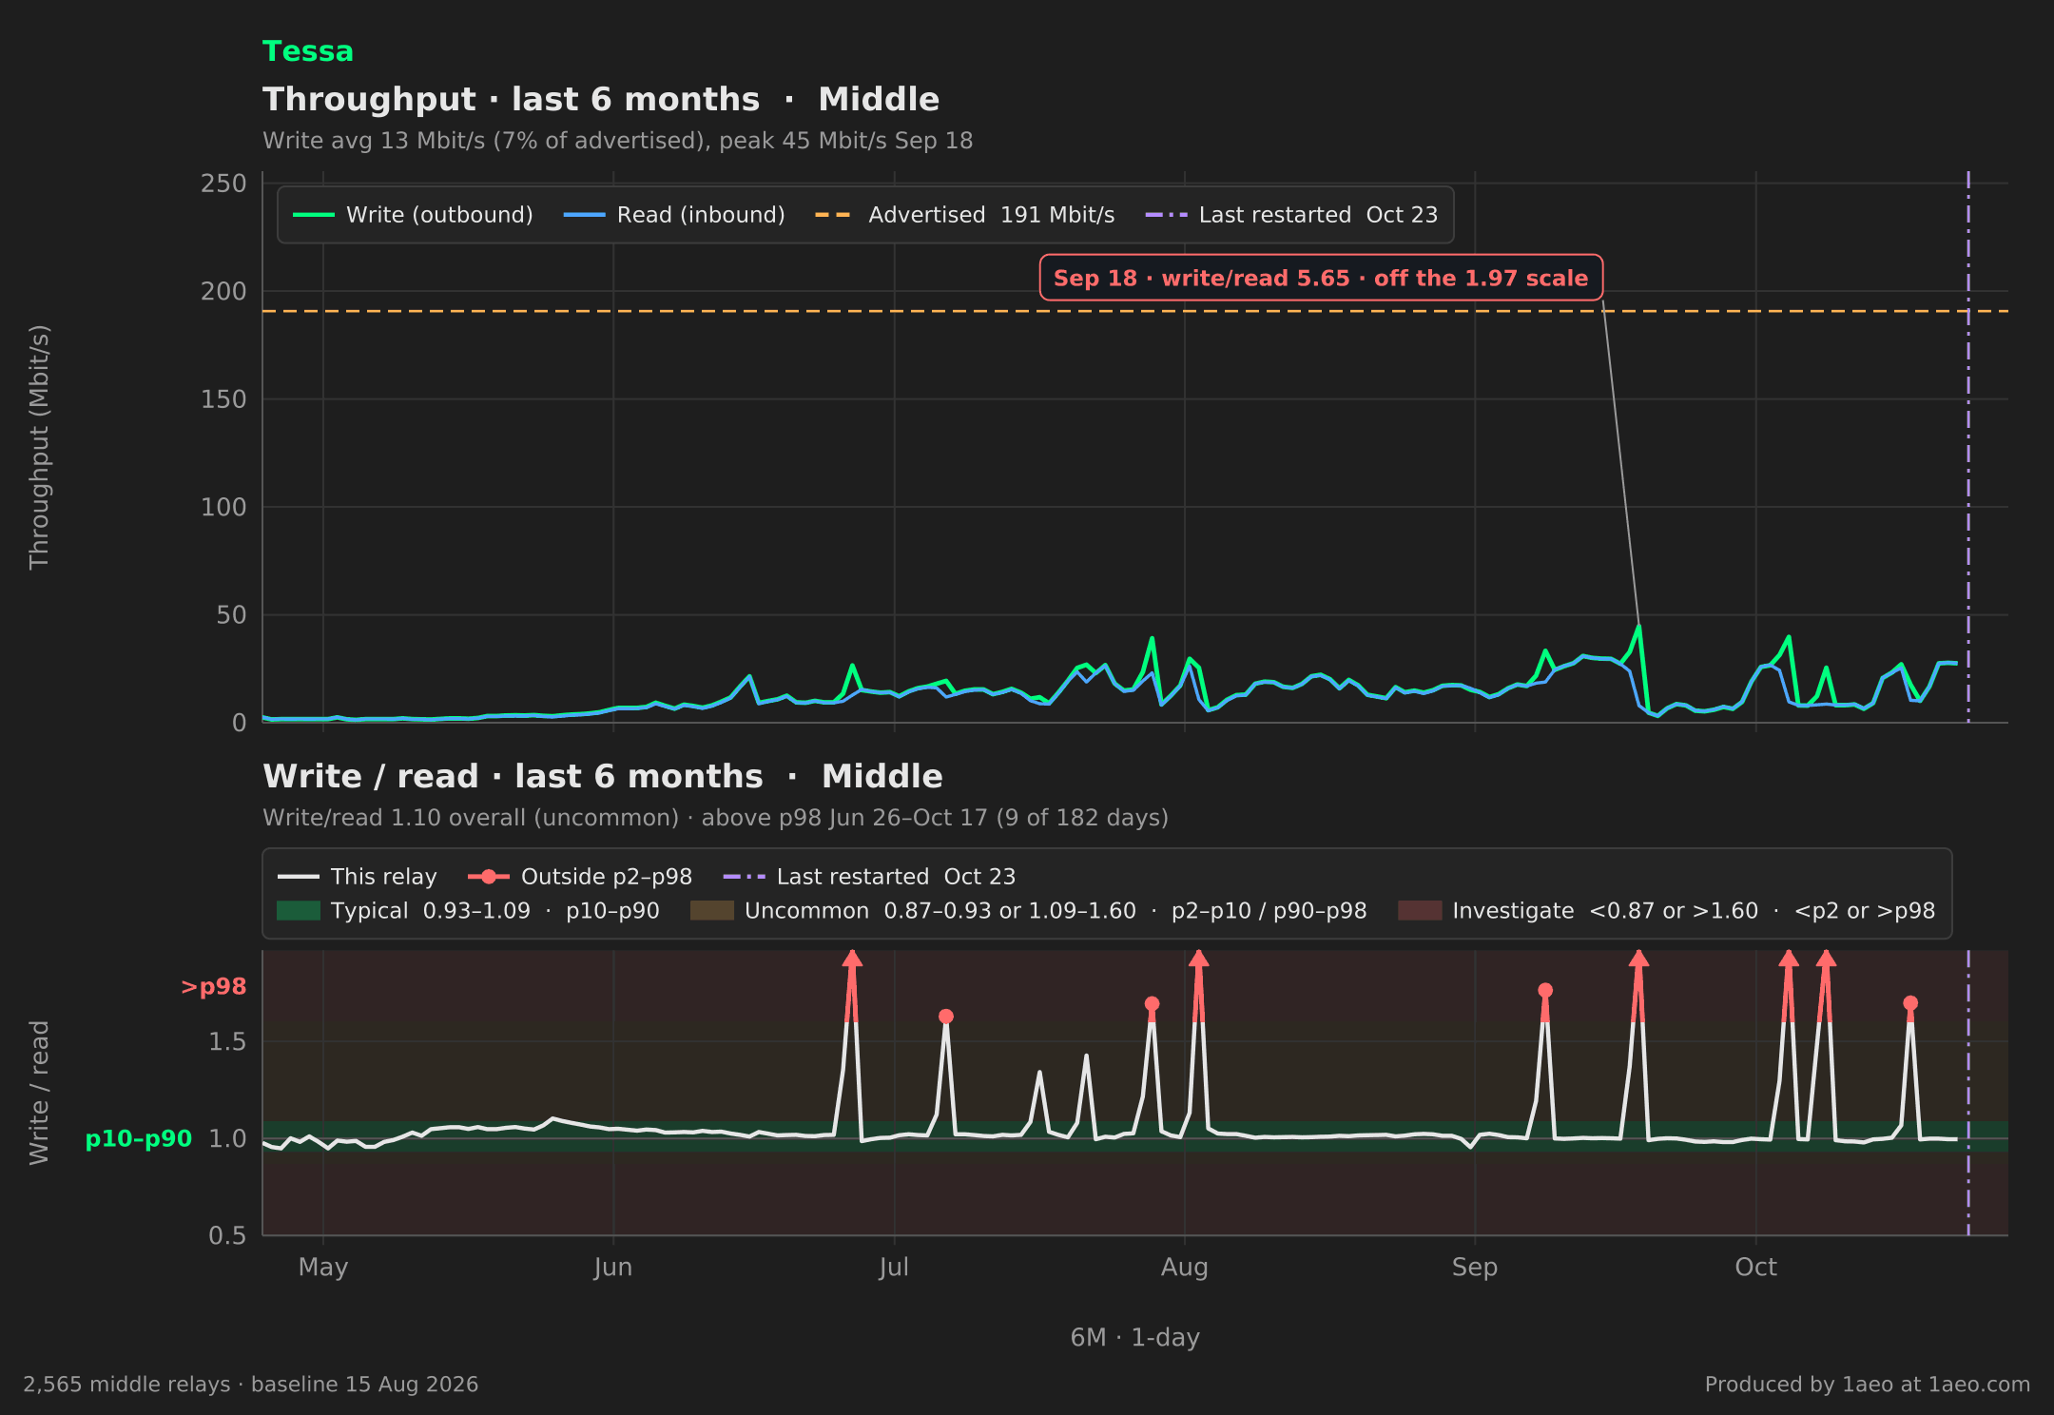
Task: Click the early-September red outlier dot
Action: coord(1545,991)
